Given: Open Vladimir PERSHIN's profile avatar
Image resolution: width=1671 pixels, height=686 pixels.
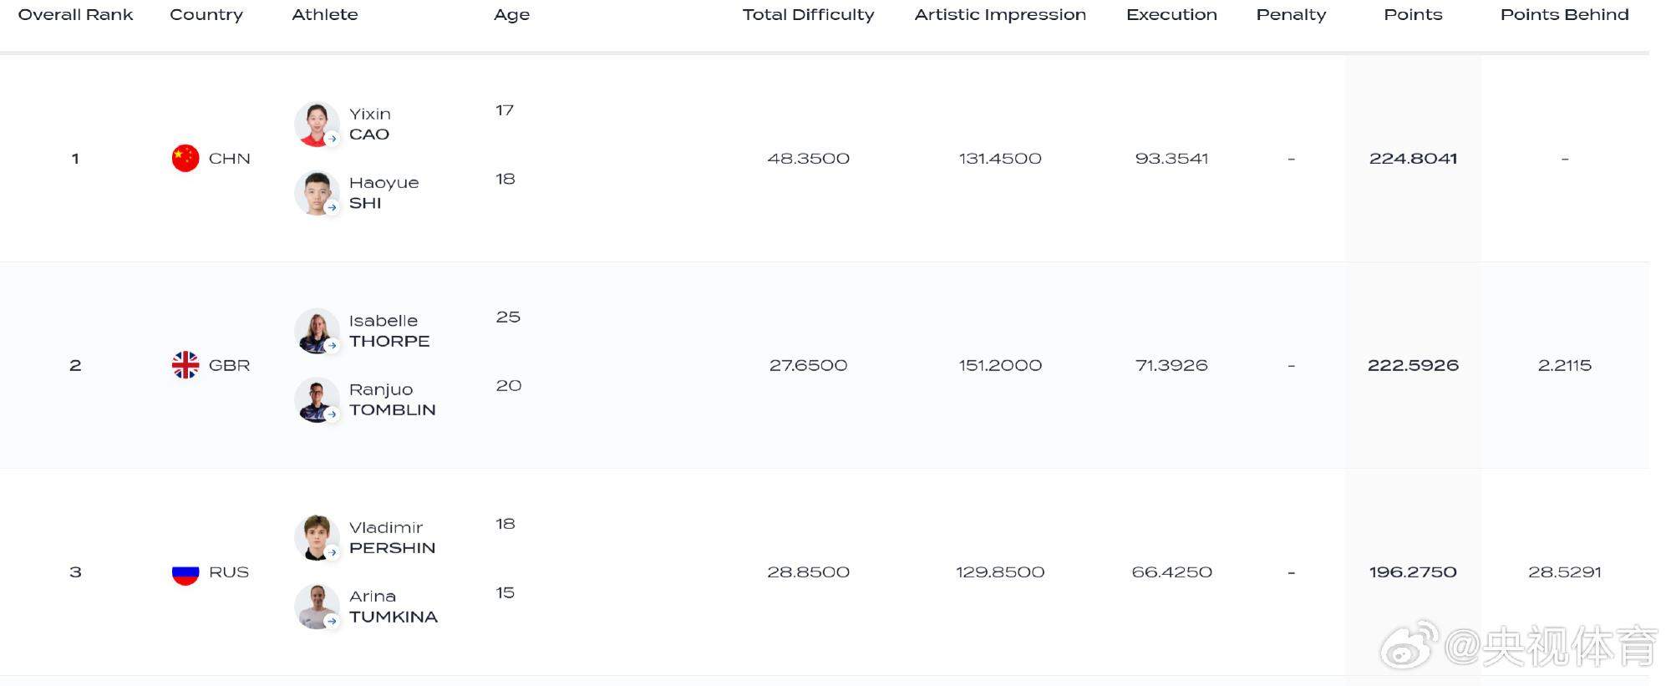Looking at the screenshot, I should point(317,538).
